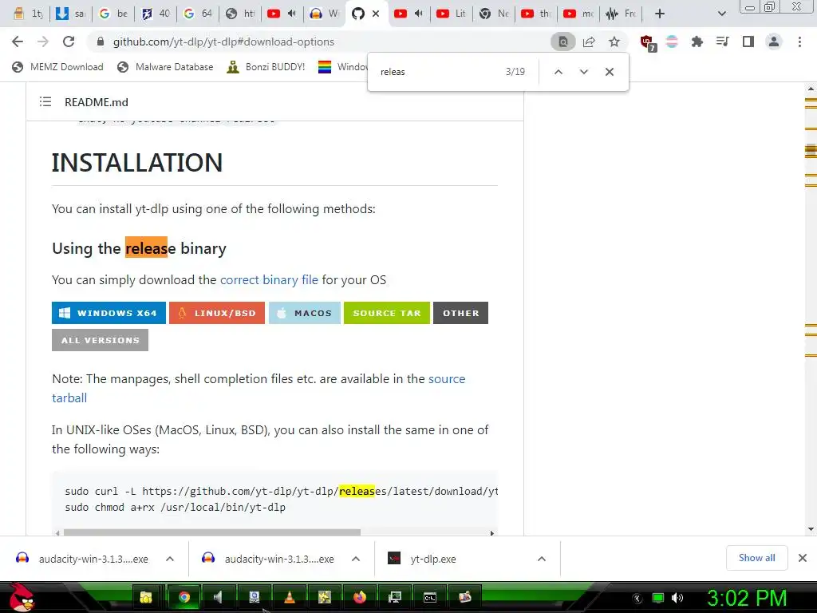Close the find-in-page bar
Screen dimensions: 817x613
click(x=609, y=72)
